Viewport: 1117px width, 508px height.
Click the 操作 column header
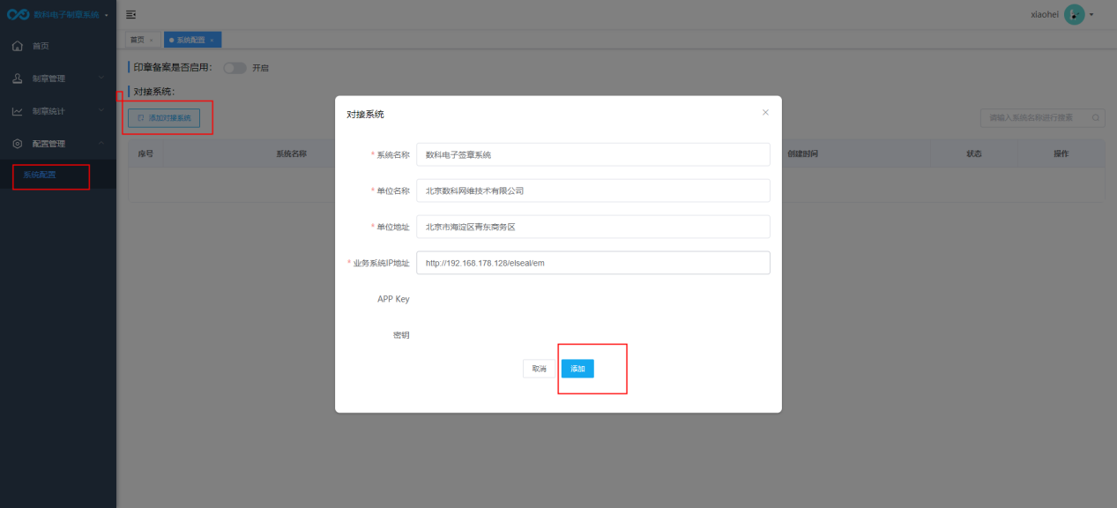pos(1061,153)
